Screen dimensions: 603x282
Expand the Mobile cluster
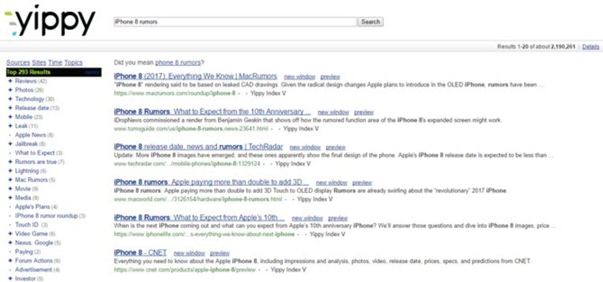(x=10, y=117)
